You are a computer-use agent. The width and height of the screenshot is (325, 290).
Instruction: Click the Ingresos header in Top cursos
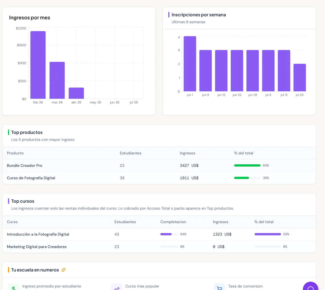coord(220,222)
